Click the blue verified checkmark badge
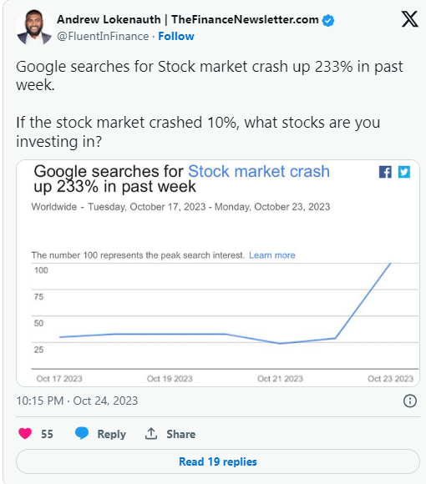Viewport: 426px width, 484px height. coord(327,20)
